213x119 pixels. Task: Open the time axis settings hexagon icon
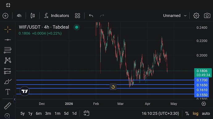coord(204,104)
